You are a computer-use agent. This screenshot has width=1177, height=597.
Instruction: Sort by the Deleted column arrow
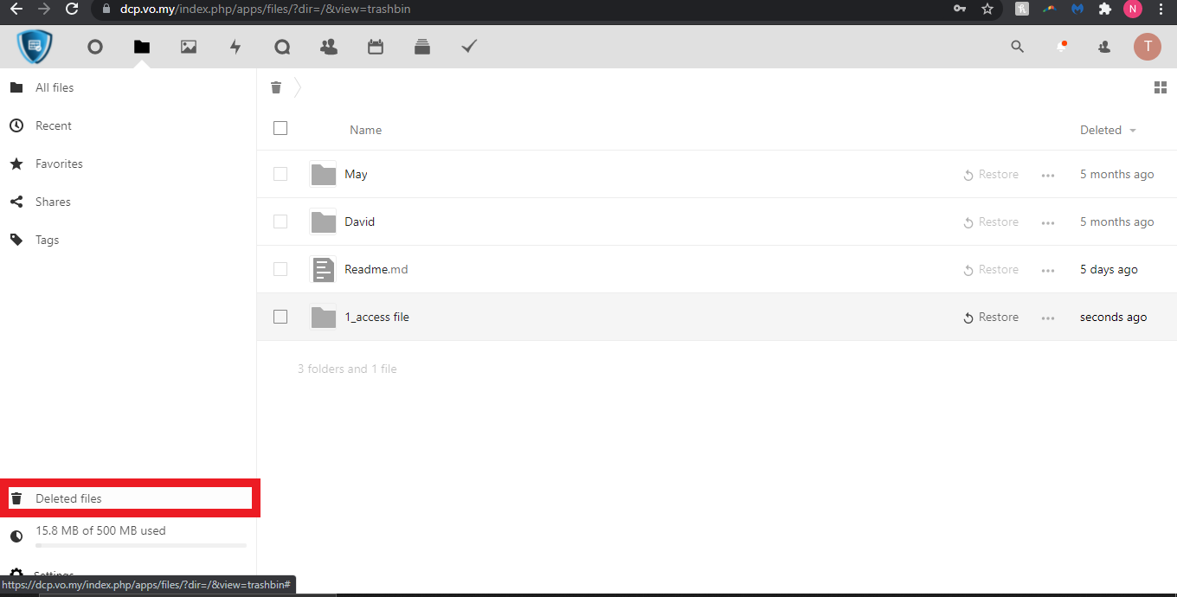[x=1131, y=131]
